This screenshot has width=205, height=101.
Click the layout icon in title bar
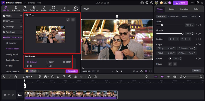pyautogui.click(x=142, y=3)
